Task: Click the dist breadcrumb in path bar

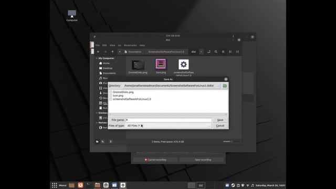Action: pos(194,51)
